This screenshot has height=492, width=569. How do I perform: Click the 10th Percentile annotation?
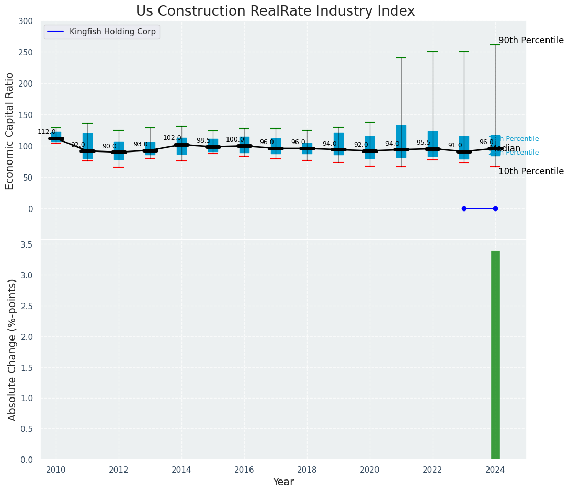[531, 171]
